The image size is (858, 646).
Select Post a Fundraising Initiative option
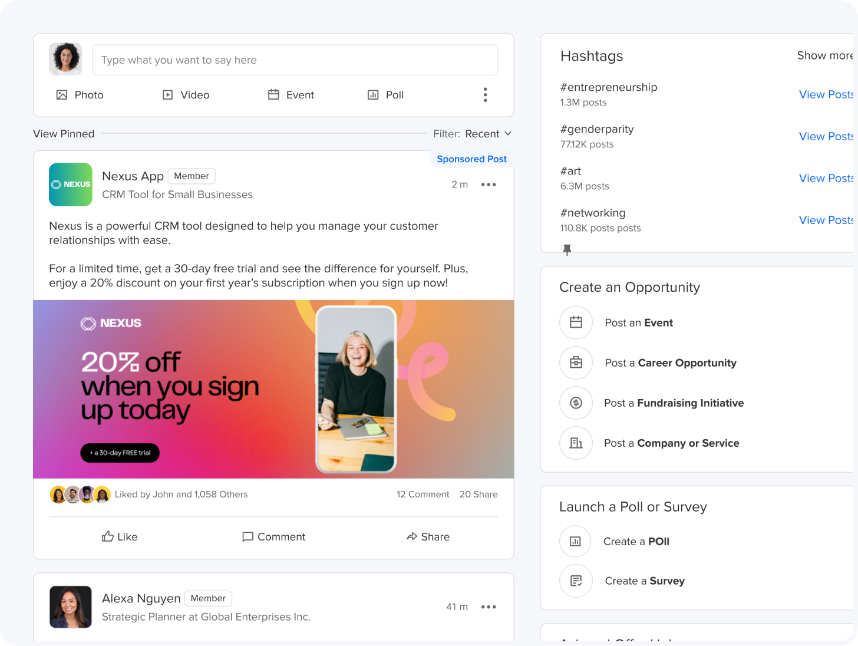coord(674,403)
